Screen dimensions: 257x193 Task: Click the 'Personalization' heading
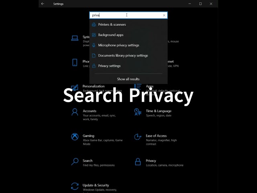[94, 86]
